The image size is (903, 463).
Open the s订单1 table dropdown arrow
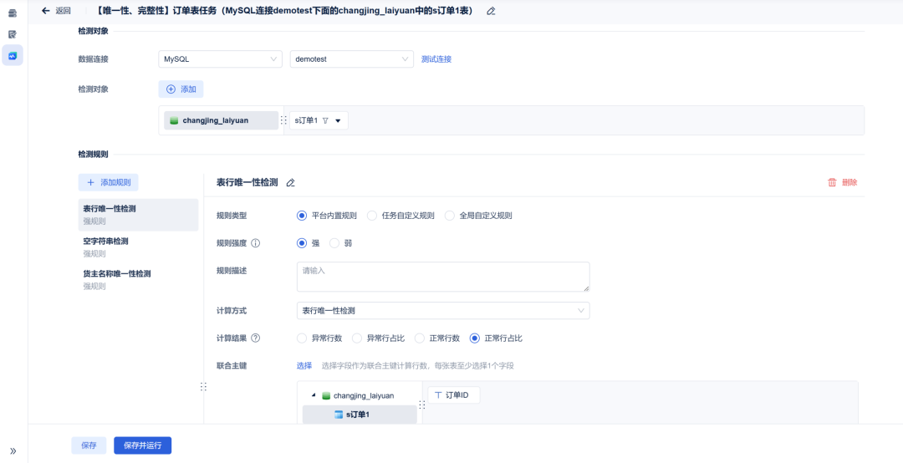[338, 121]
